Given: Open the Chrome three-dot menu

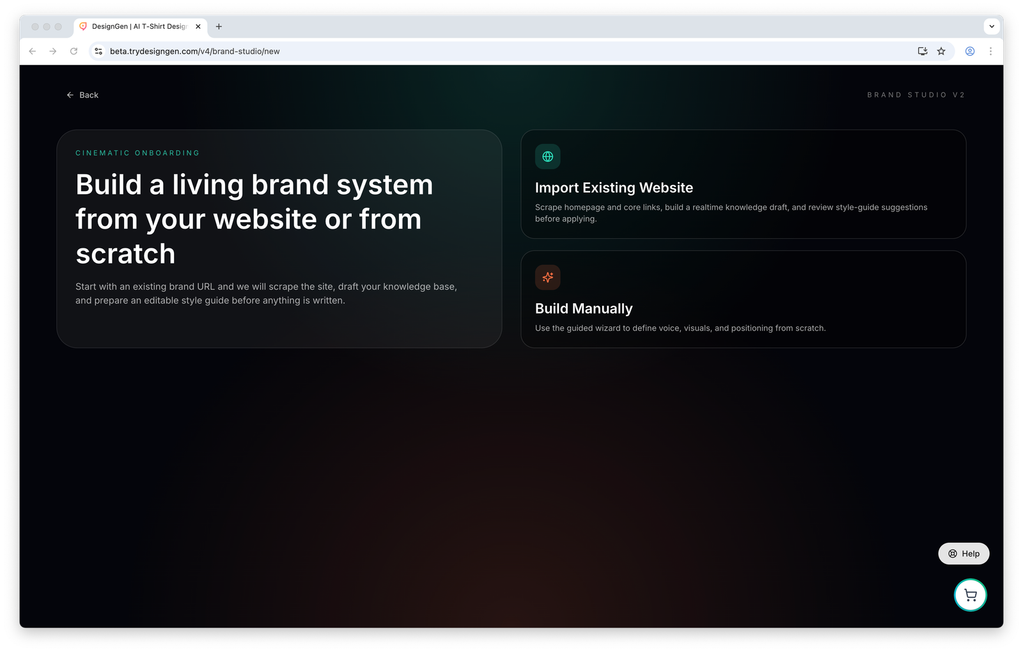Looking at the screenshot, I should click(991, 51).
